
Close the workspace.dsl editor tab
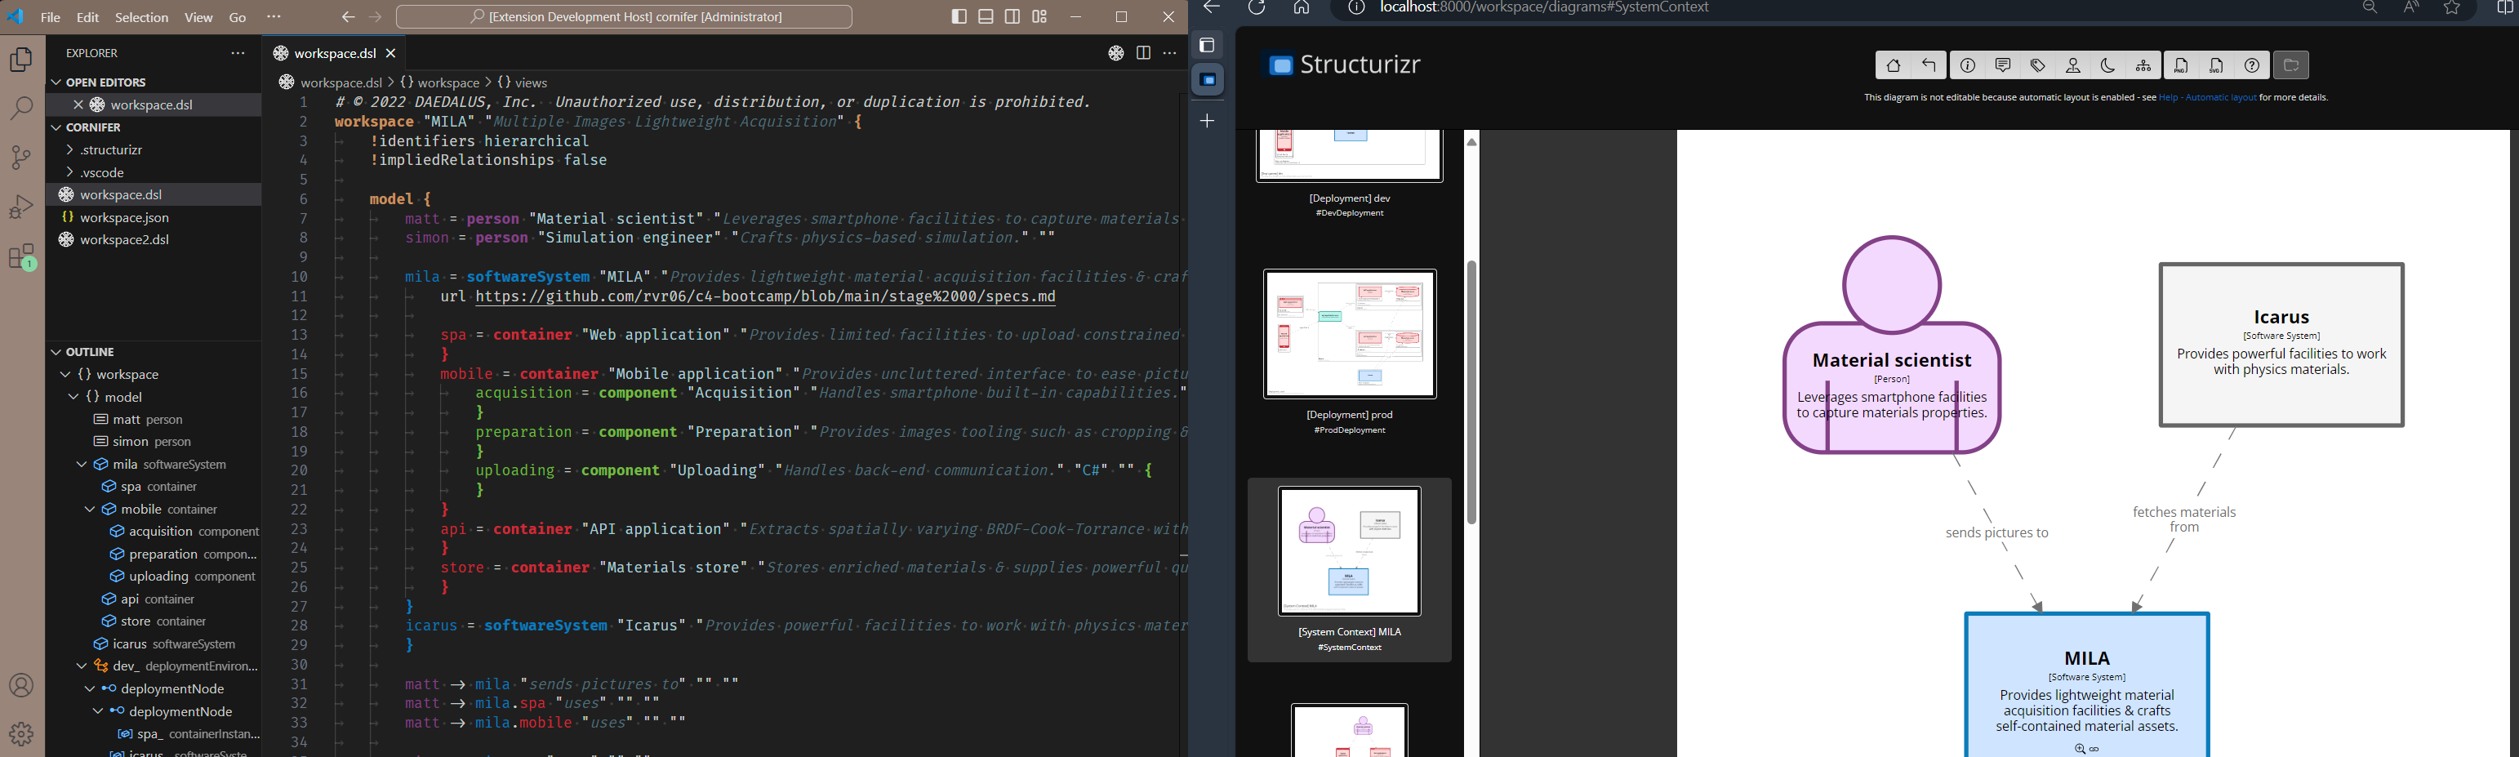point(391,54)
